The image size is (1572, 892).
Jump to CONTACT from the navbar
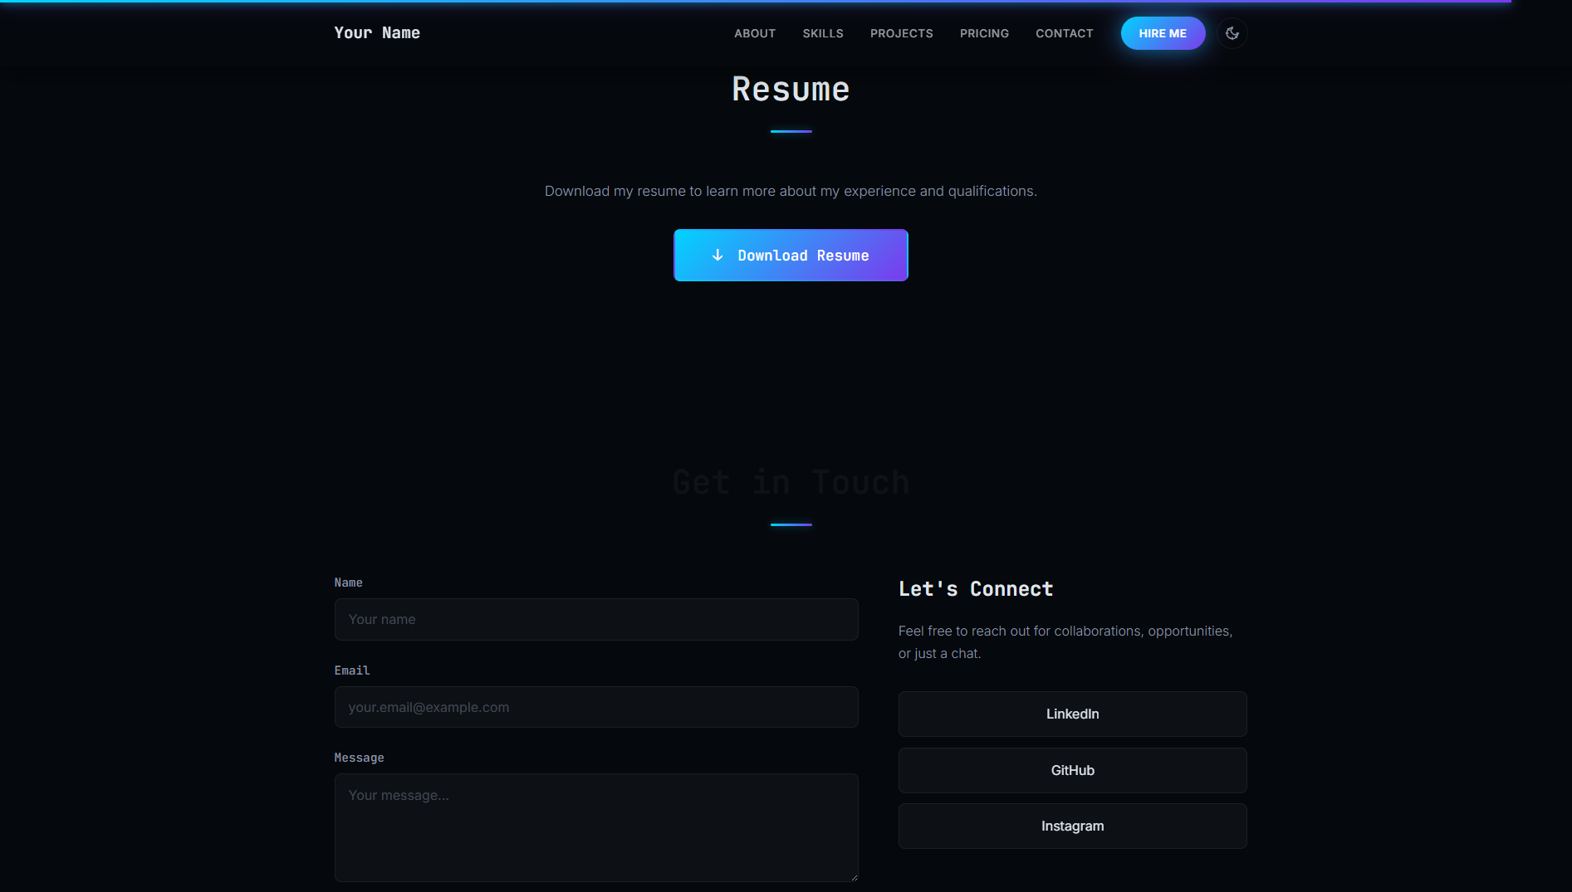coord(1065,33)
